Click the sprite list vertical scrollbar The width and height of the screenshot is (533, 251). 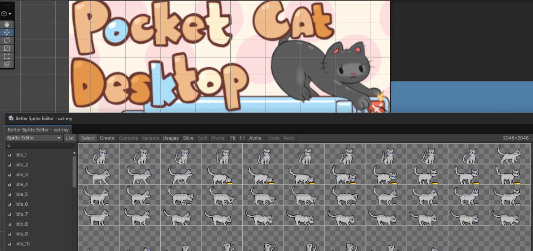(x=75, y=171)
